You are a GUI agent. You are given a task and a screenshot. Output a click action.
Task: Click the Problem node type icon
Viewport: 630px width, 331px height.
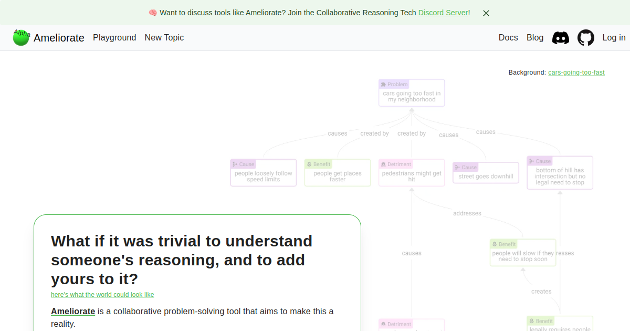point(384,85)
